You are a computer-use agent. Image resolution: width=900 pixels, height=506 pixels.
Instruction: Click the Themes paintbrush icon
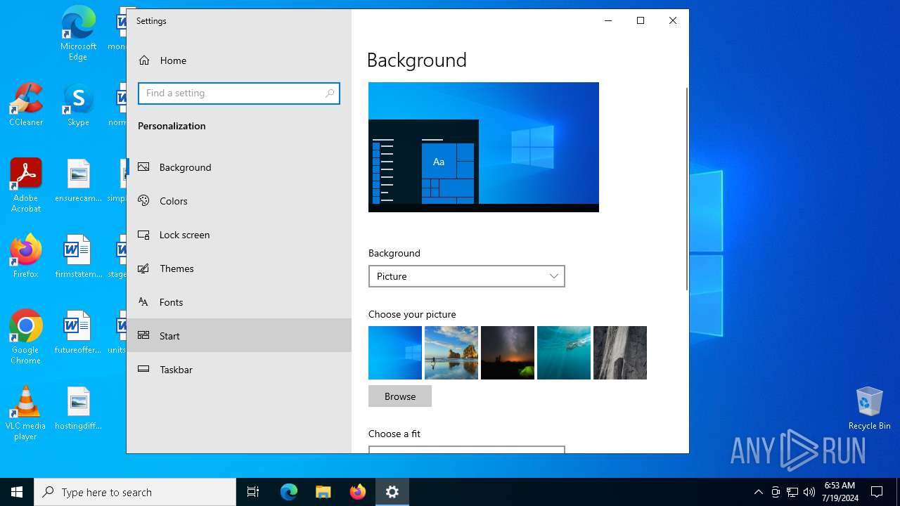point(143,268)
